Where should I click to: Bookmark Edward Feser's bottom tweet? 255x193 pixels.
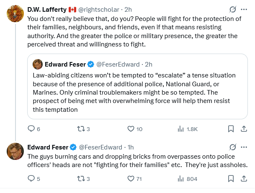click(x=231, y=179)
